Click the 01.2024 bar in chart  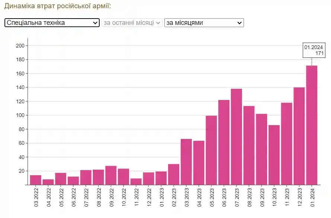coord(312,125)
